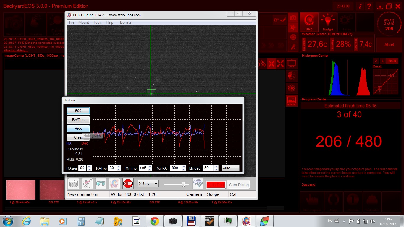Hide the guiding history graph
Viewport: 404px width, 227px height.
(x=78, y=129)
